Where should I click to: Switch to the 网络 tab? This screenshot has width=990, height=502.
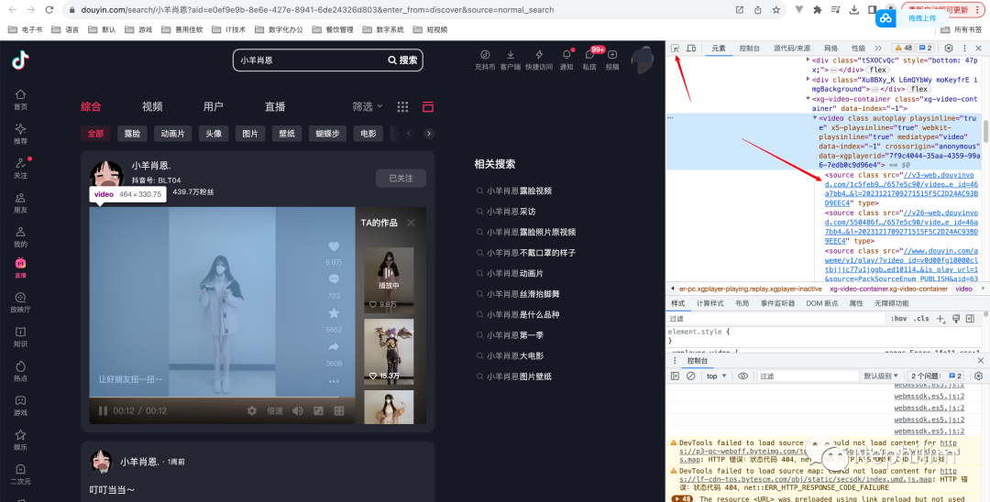click(830, 48)
